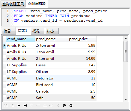131x111 pixels.
Task: Apply changes checkmark icon
Action: click(x=51, y=105)
